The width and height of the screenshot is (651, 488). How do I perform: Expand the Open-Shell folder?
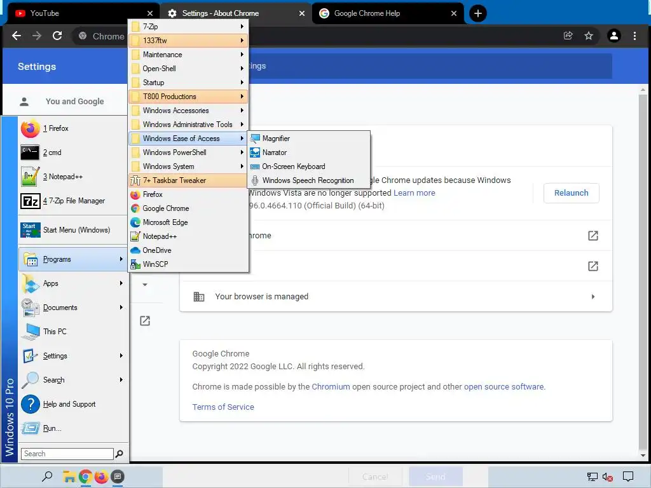188,69
